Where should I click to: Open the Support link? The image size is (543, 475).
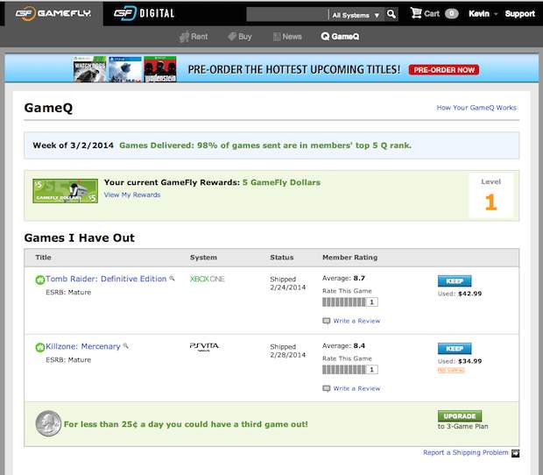coord(520,13)
